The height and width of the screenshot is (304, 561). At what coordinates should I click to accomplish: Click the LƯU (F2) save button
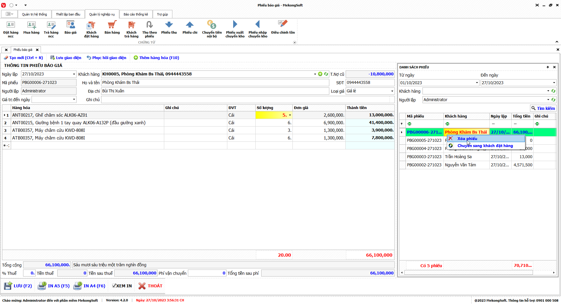click(x=18, y=286)
